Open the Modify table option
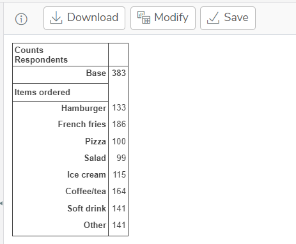 point(163,18)
